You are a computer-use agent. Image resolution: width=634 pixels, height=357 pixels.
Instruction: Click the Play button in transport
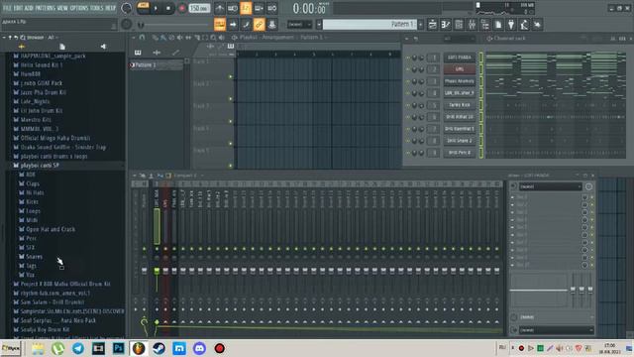156,8
